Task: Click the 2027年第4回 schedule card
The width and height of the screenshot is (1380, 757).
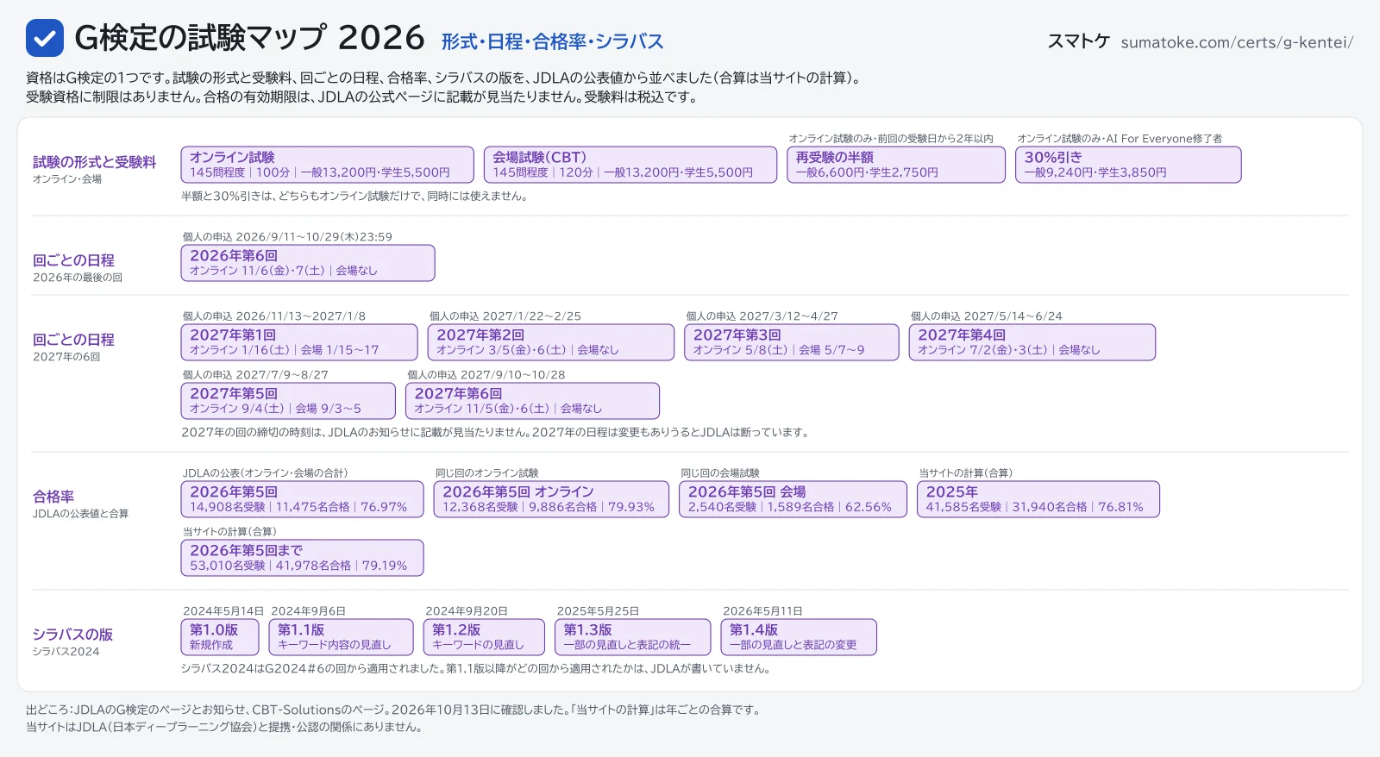Action: (x=1032, y=342)
